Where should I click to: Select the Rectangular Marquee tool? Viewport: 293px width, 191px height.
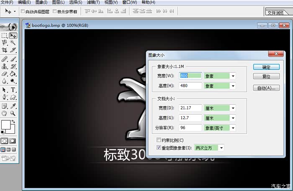coord(4,36)
